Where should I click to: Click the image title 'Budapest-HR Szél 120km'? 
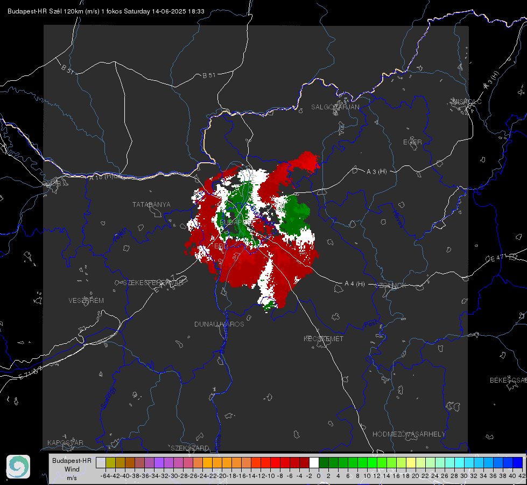pos(46,11)
